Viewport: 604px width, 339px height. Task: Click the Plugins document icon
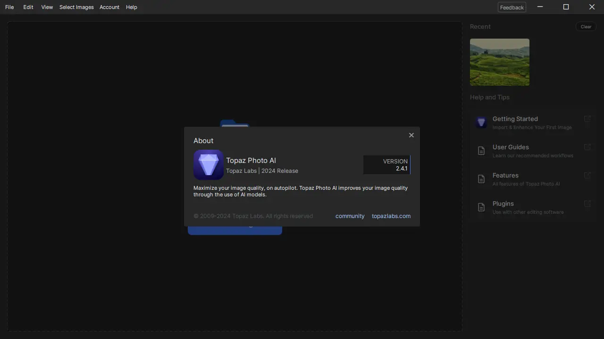tap(481, 207)
